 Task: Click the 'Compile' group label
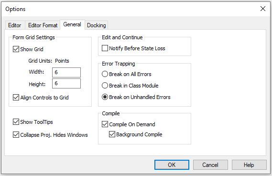pos(111,113)
